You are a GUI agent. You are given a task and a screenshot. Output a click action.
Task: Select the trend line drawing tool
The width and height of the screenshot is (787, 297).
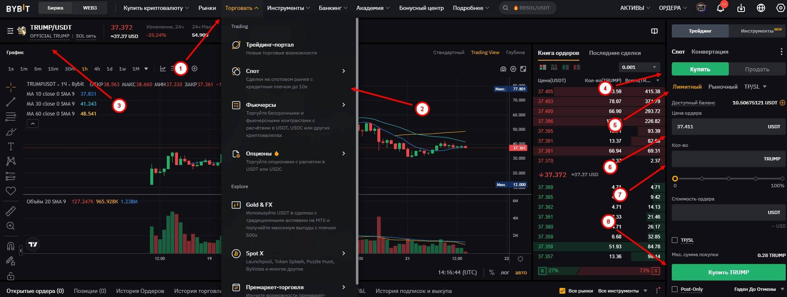(x=11, y=102)
